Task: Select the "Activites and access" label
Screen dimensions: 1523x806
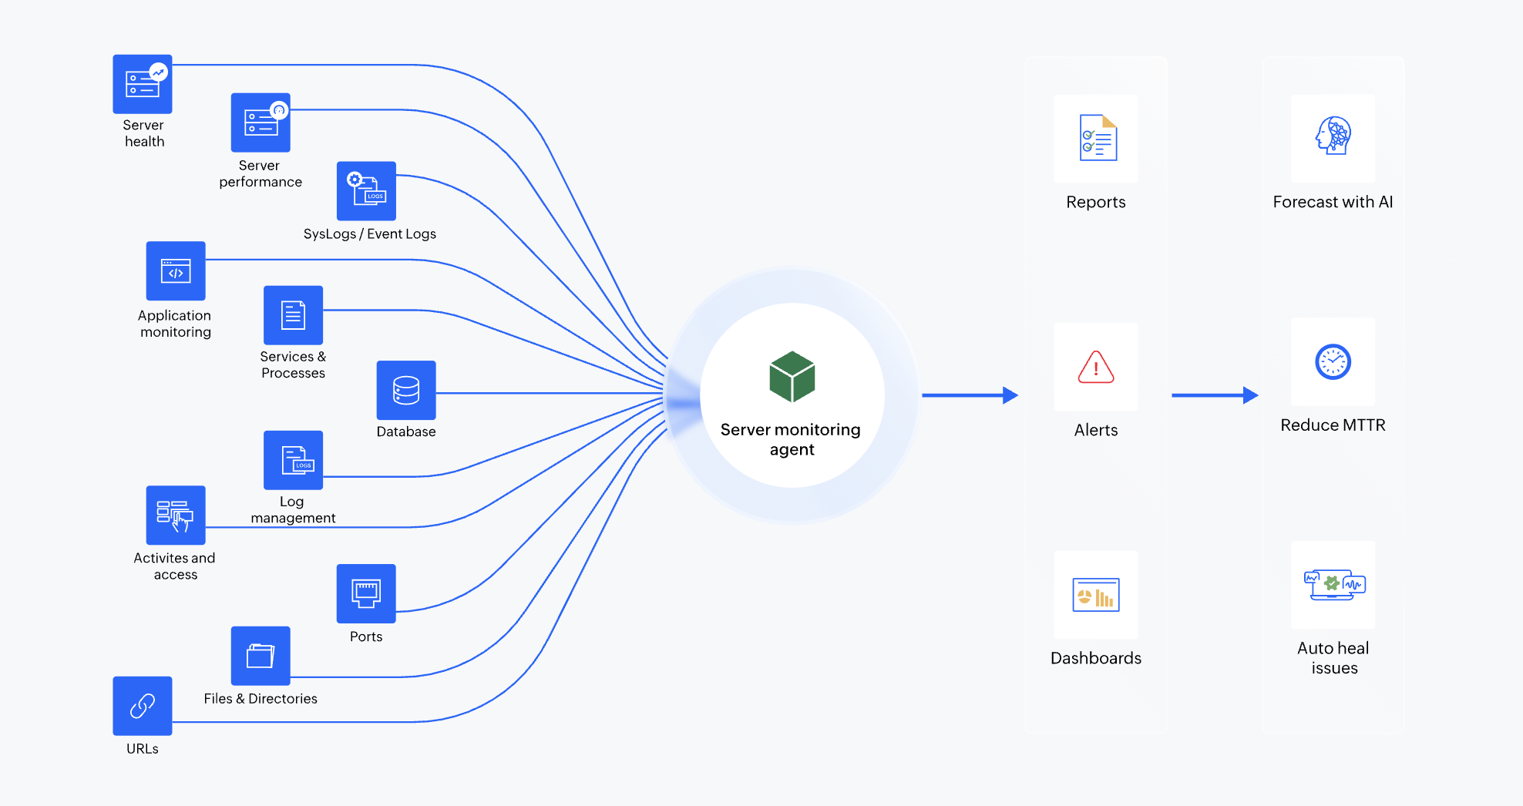Action: click(175, 566)
